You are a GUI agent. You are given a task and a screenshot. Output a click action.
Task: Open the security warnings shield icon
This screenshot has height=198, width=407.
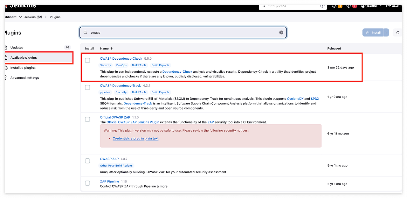(349, 6)
